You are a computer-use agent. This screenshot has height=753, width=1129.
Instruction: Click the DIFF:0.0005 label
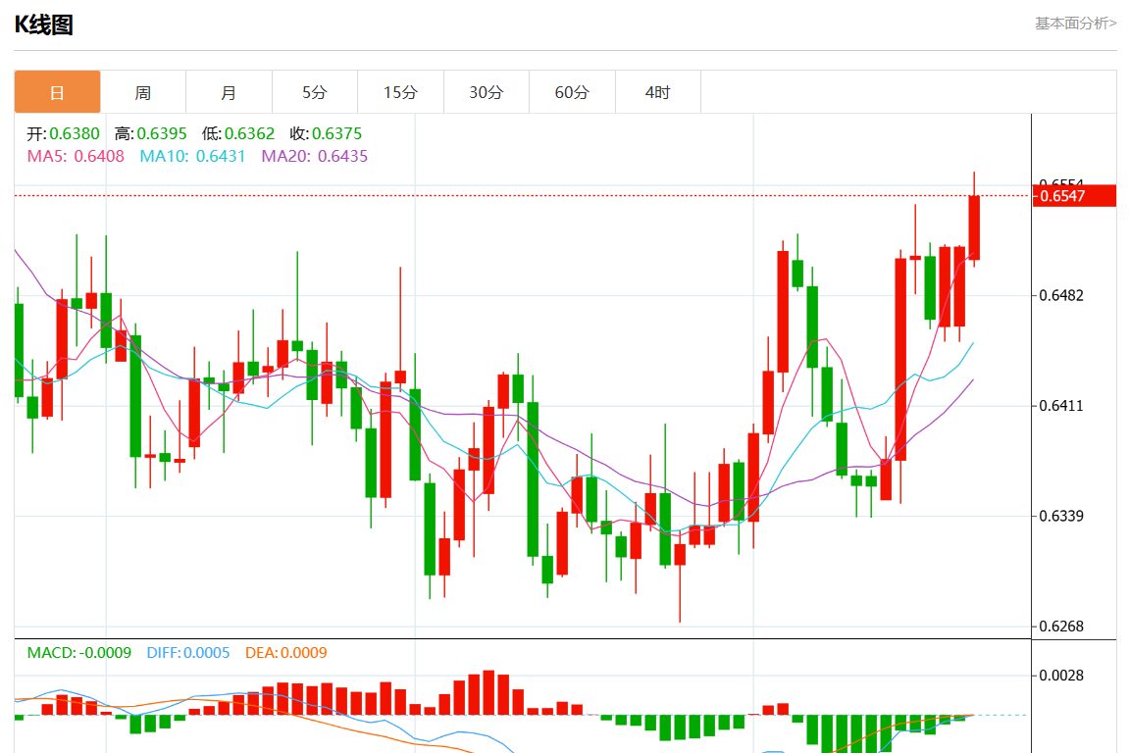point(188,653)
